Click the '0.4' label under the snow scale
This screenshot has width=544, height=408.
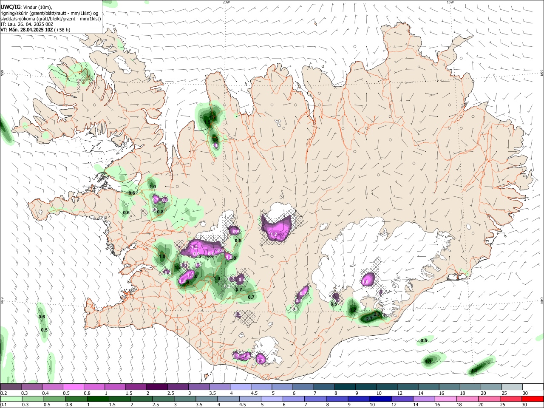[45, 393]
